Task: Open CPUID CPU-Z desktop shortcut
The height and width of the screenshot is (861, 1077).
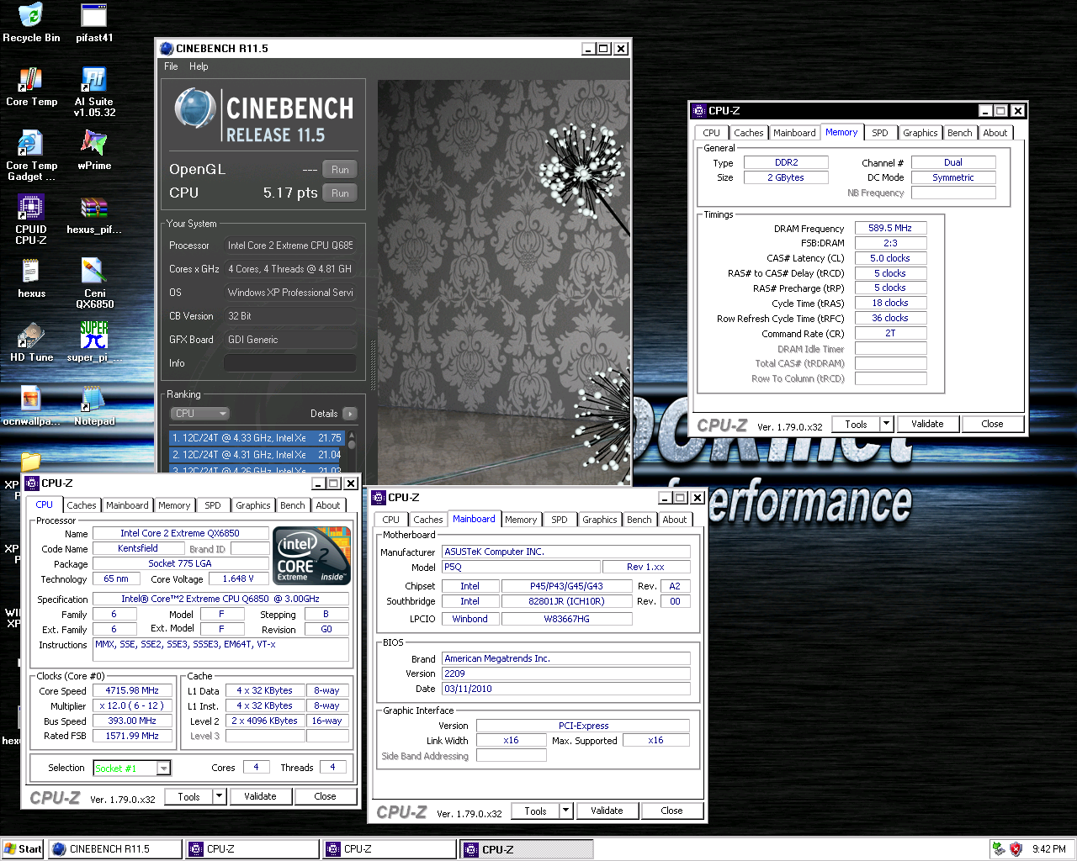Action: click(31, 219)
